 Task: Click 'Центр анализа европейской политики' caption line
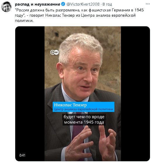click(83, 109)
